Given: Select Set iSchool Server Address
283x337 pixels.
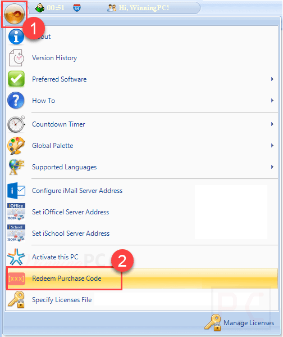Looking at the screenshot, I should point(142,233).
